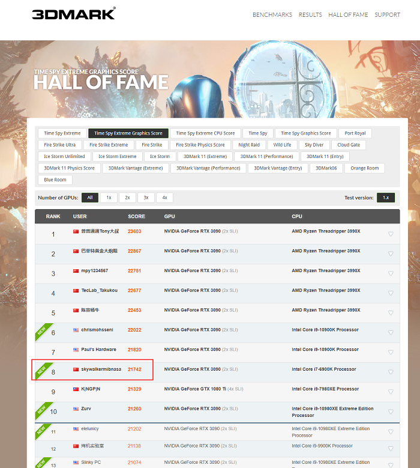Open the BENCHMARKS menu
420x468 pixels.
[272, 14]
